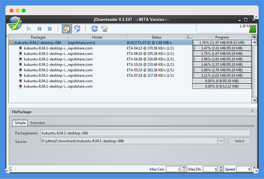Click the lightbulb icon in the status bar
Screen dimensions: 264x179
[x=11, y=168]
